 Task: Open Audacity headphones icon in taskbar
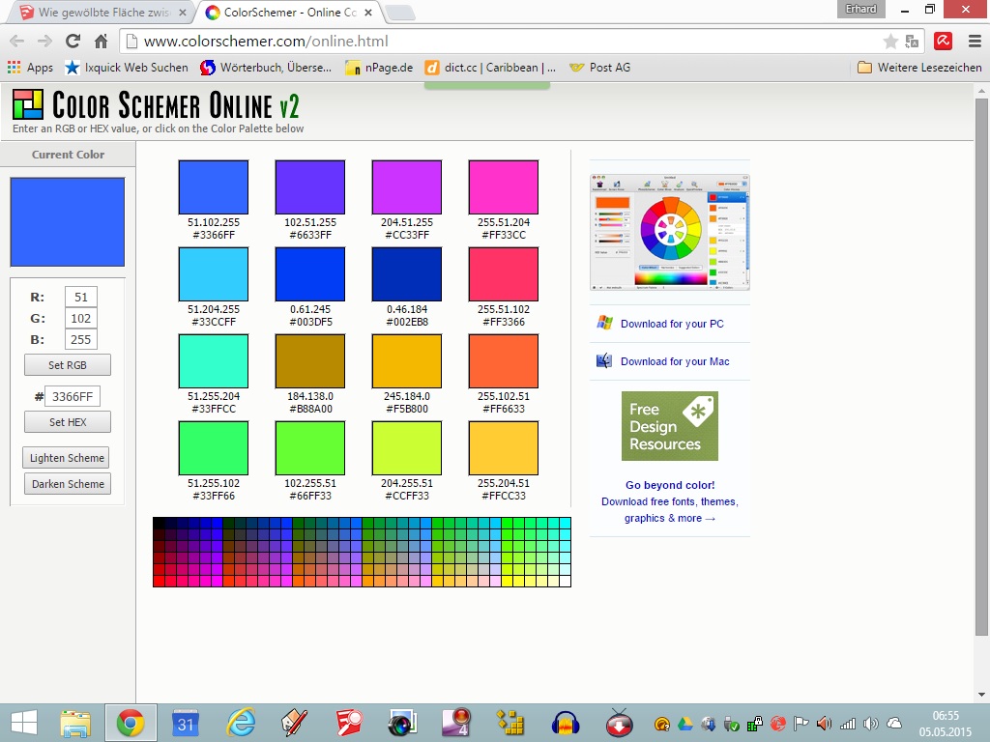(565, 723)
